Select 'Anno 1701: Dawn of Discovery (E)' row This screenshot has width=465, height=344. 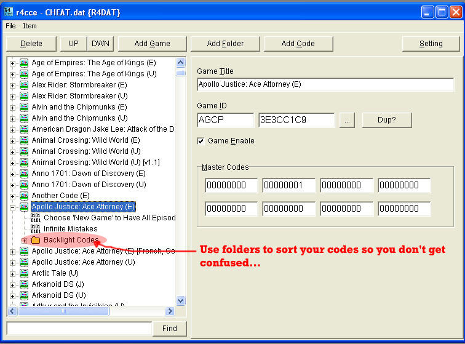(89, 174)
